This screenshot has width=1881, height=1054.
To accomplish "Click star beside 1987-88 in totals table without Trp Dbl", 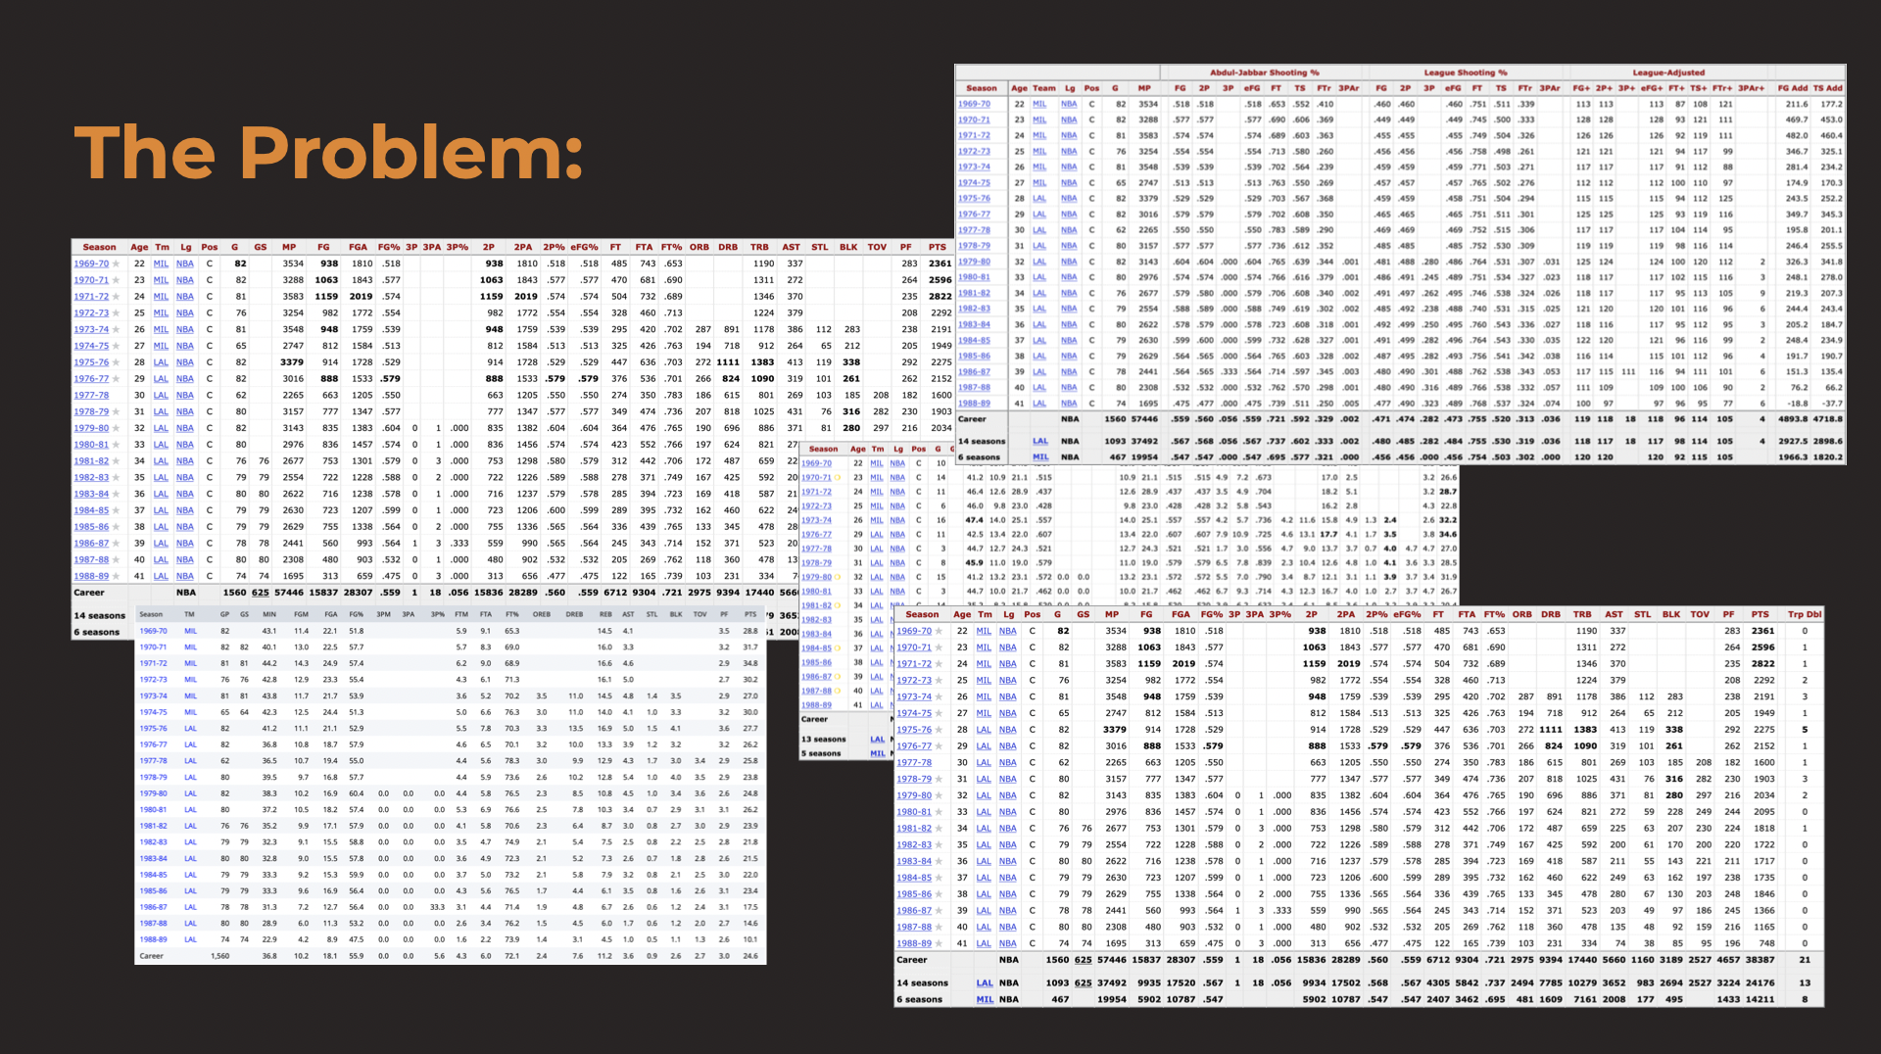I will coord(116,560).
